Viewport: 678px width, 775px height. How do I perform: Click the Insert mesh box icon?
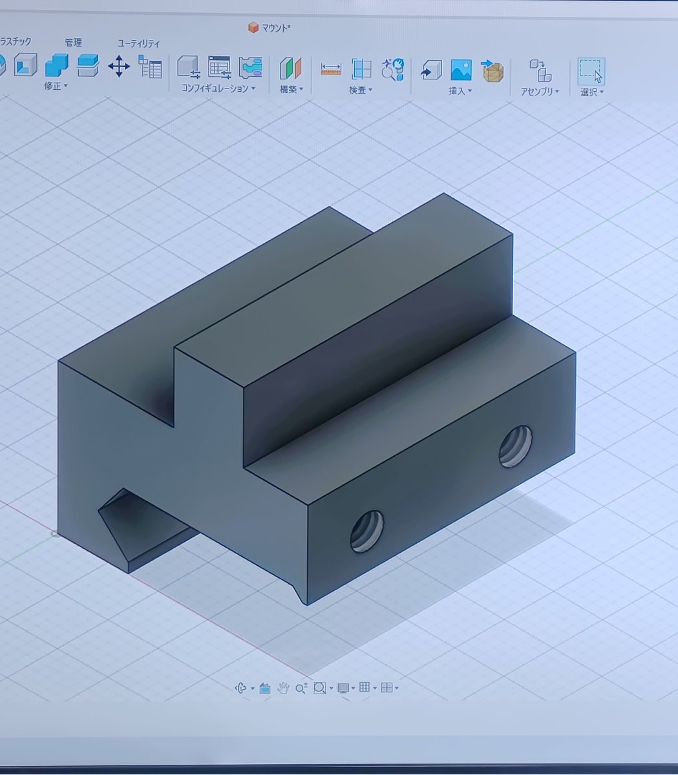[493, 70]
